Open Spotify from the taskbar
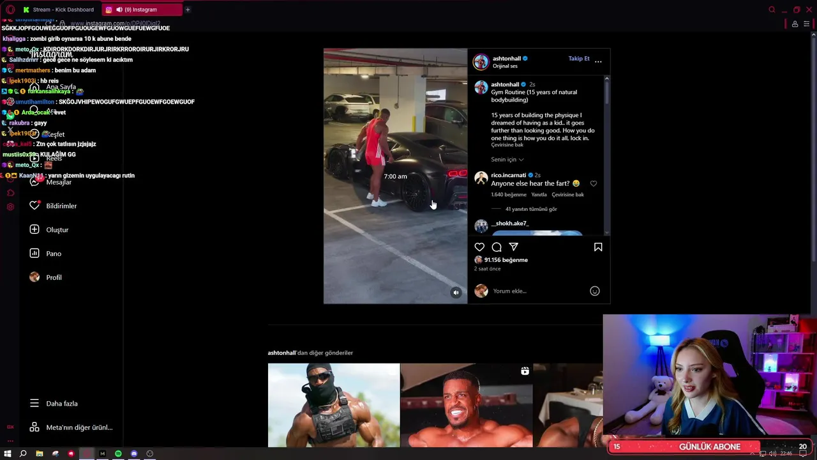Image resolution: width=817 pixels, height=460 pixels. click(118, 454)
